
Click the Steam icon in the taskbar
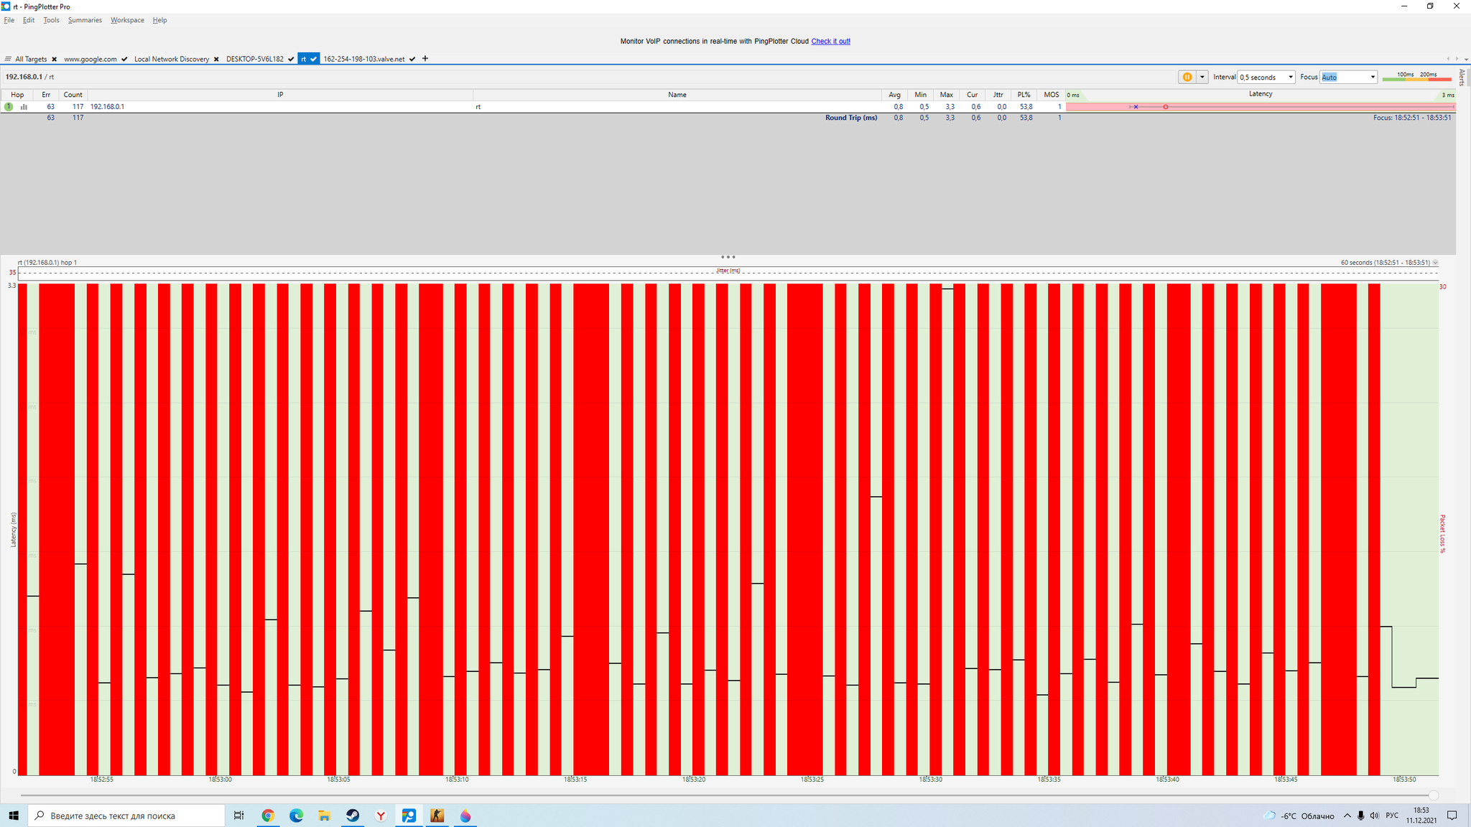[353, 816]
